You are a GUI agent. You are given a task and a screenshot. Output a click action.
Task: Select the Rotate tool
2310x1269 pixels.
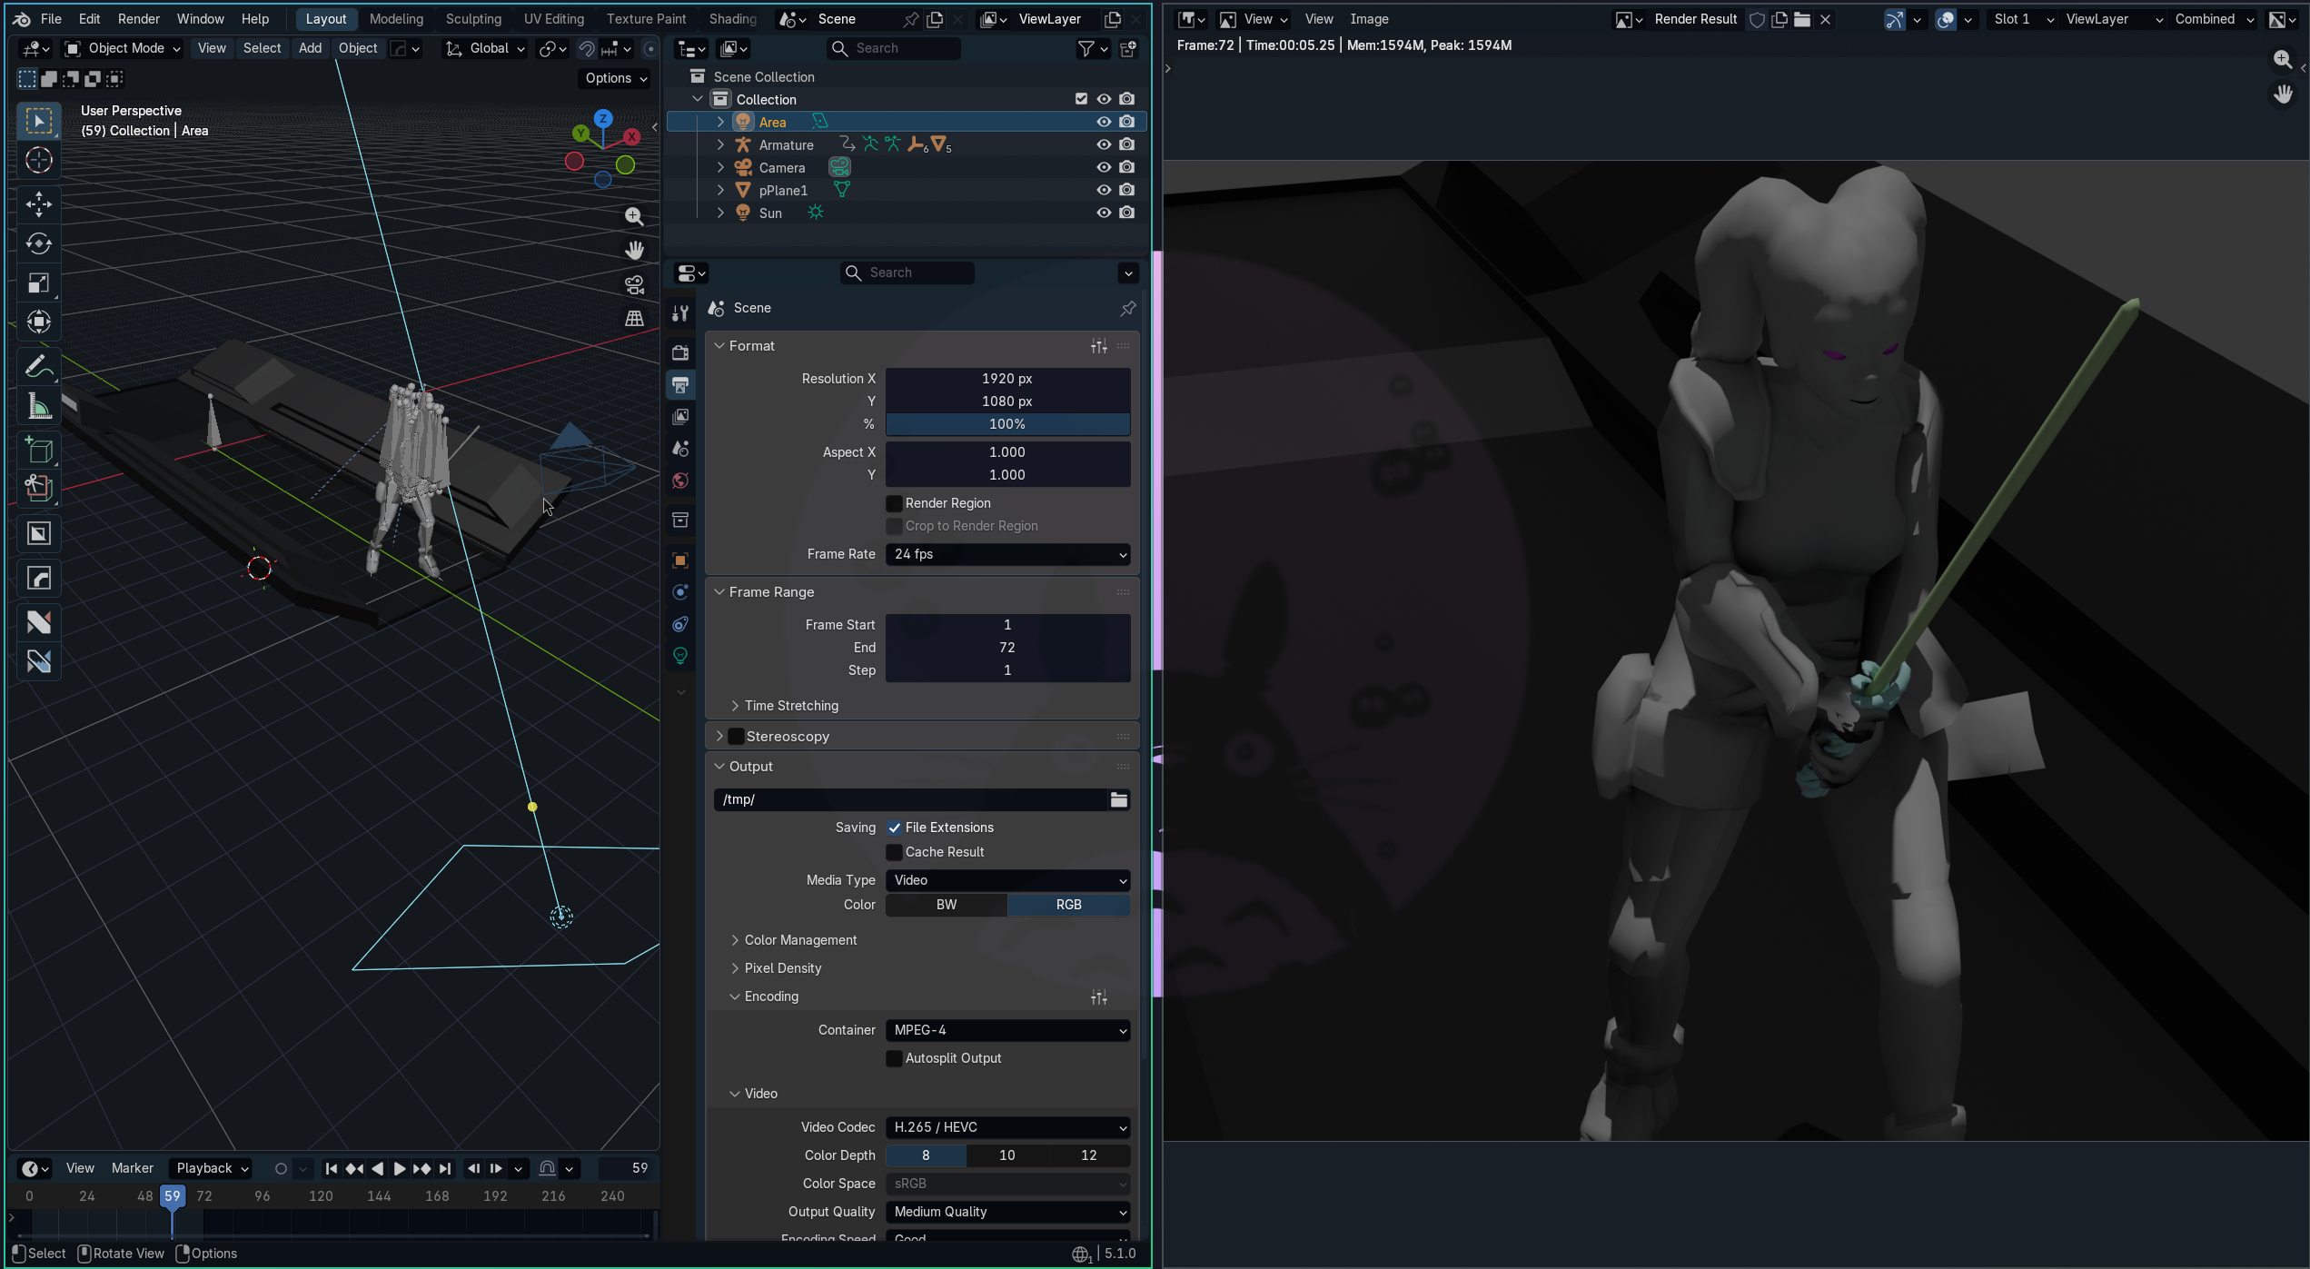coord(39,243)
